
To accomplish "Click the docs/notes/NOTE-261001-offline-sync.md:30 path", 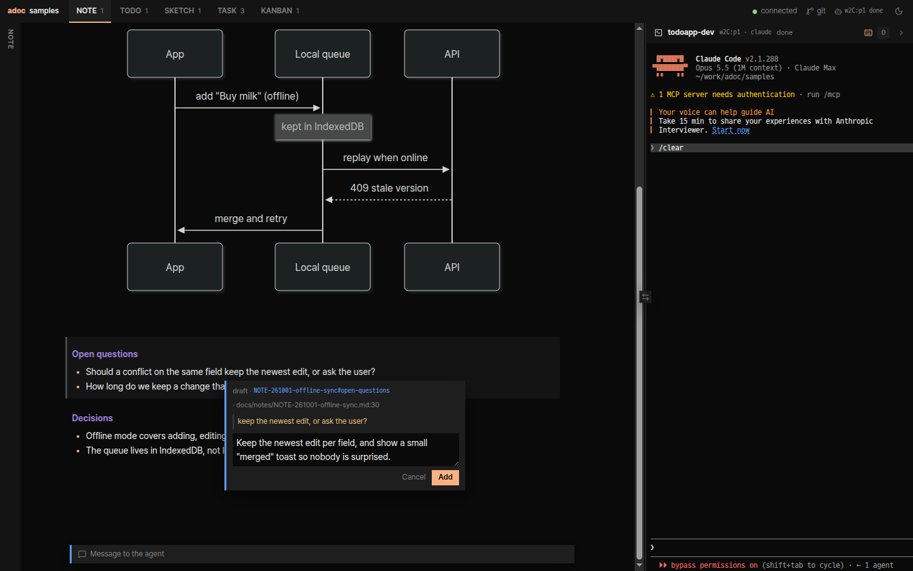I will 308,405.
